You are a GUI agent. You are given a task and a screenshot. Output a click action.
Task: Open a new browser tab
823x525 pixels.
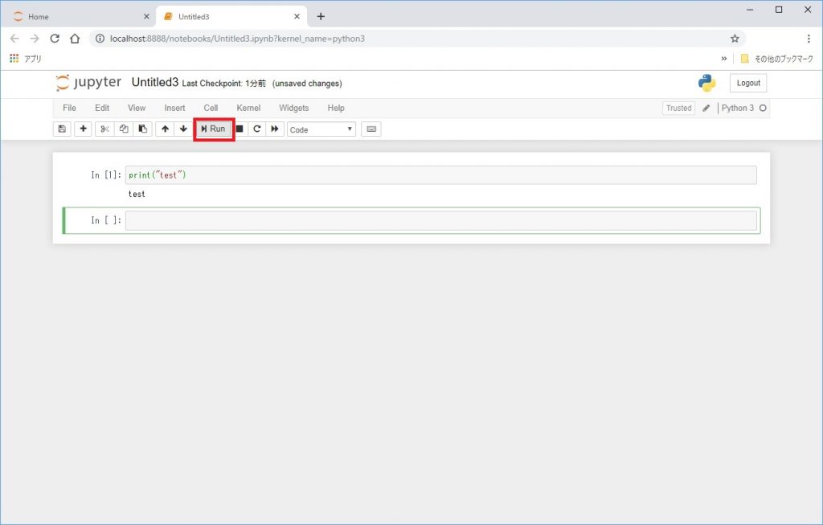[321, 17]
